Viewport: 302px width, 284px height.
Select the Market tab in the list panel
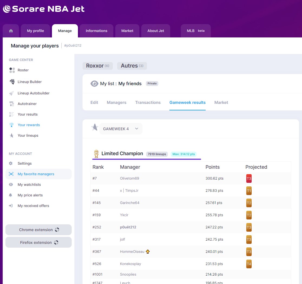(221, 103)
